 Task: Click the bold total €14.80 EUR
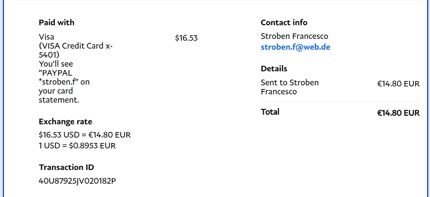point(398,113)
